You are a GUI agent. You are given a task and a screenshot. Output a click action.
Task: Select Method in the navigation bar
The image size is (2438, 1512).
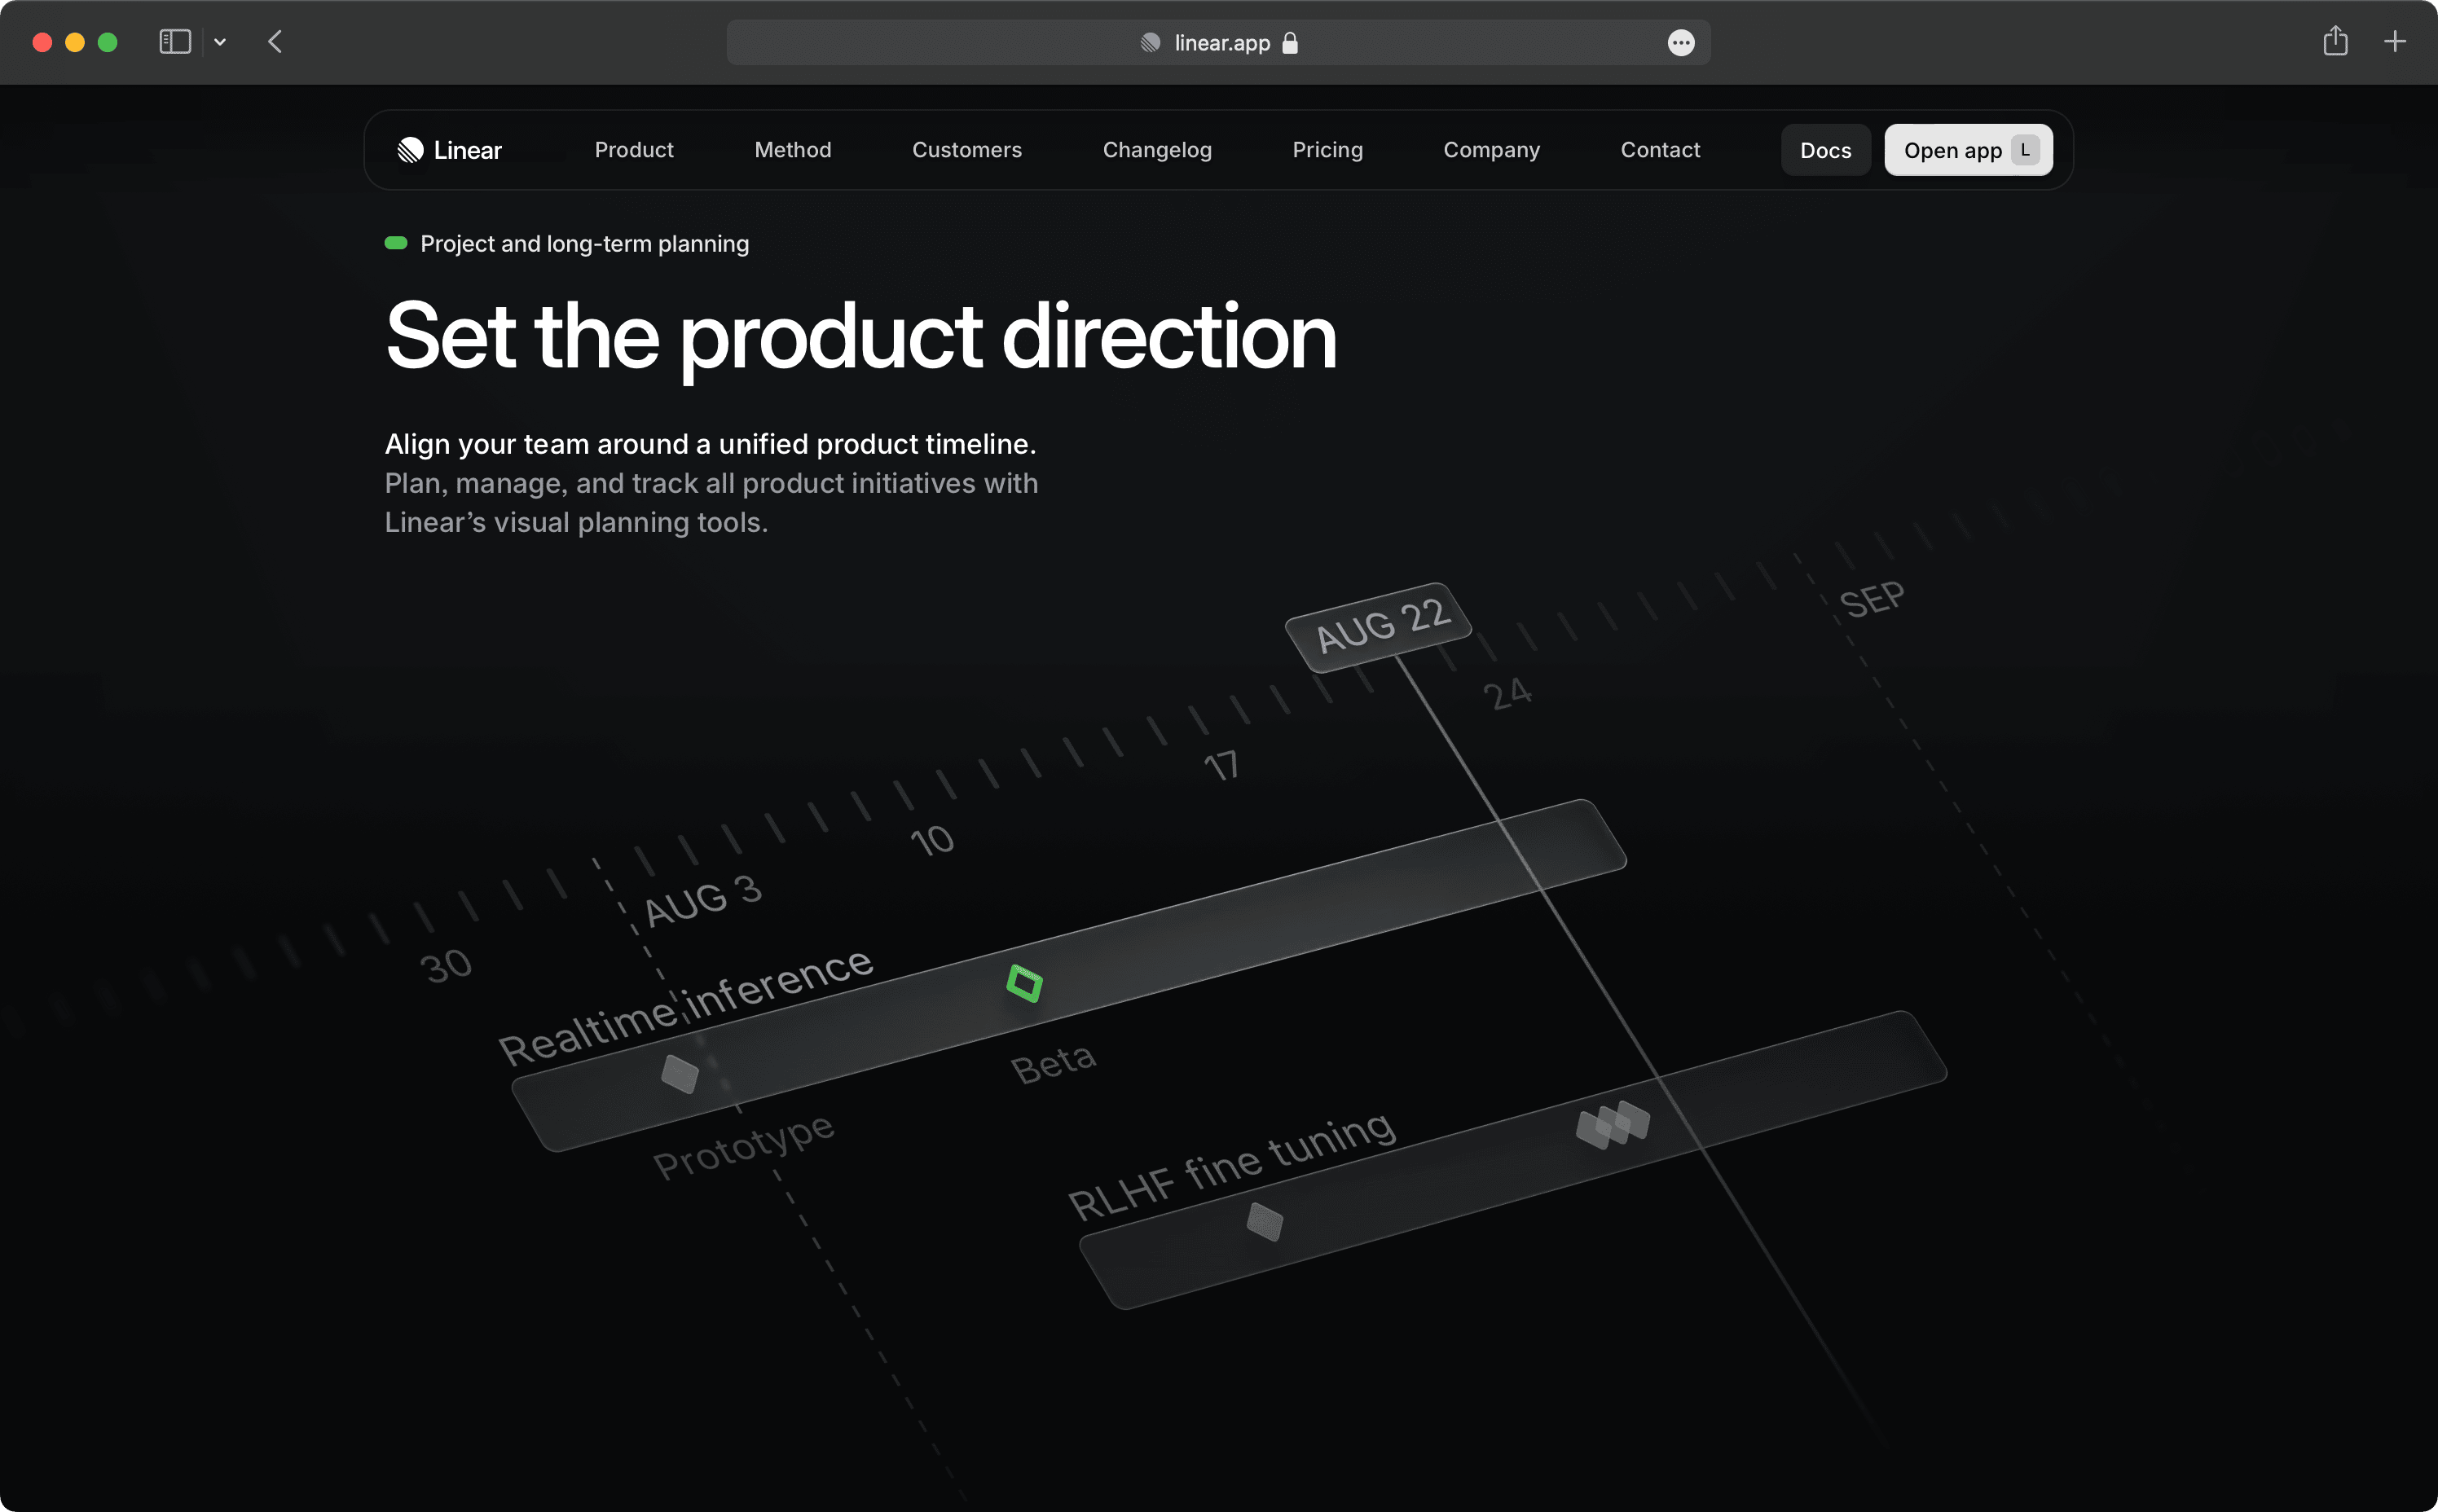pos(792,150)
